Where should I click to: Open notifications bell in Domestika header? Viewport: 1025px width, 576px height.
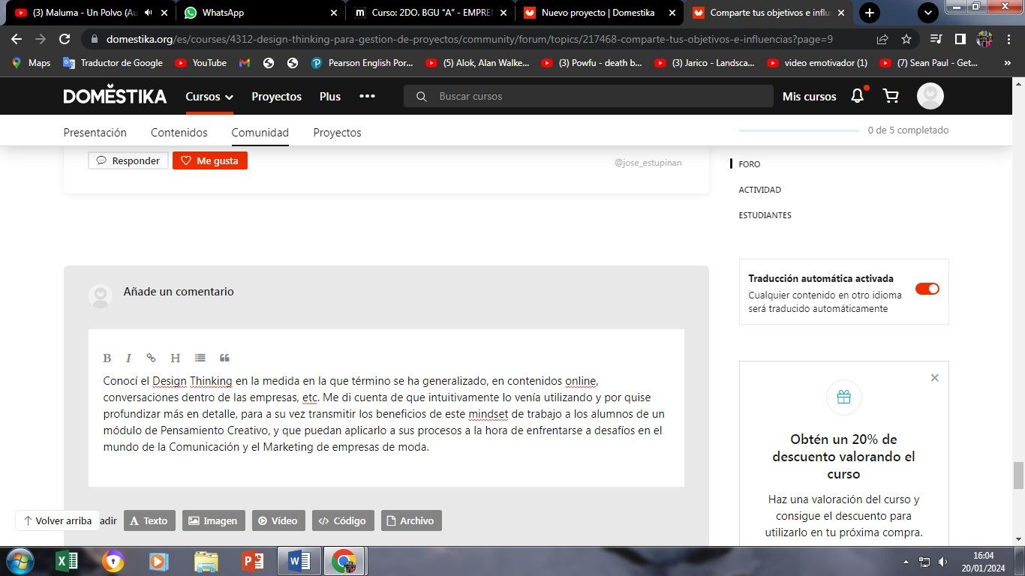coord(857,96)
